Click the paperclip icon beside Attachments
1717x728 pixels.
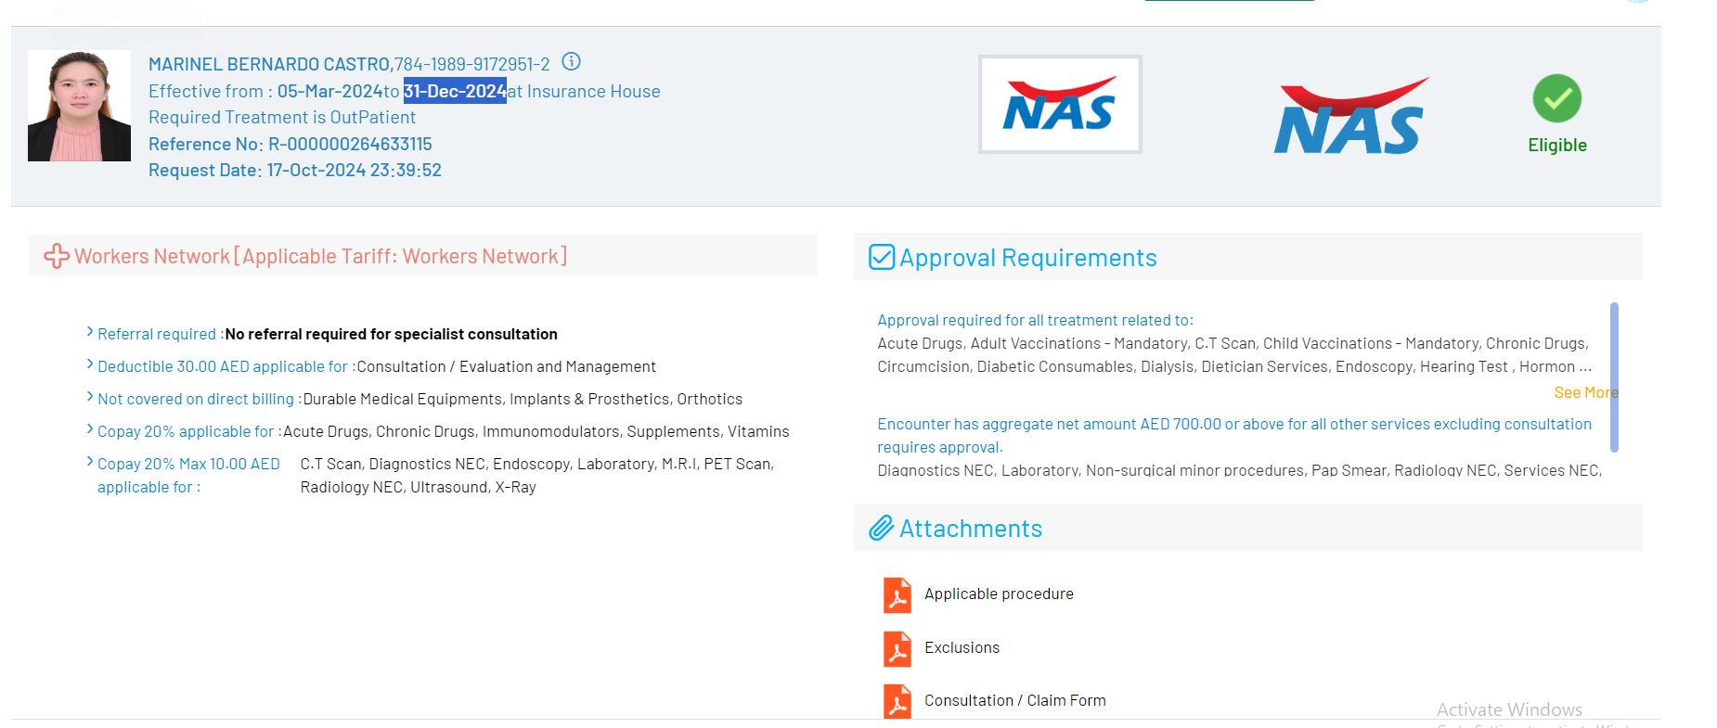(x=881, y=529)
